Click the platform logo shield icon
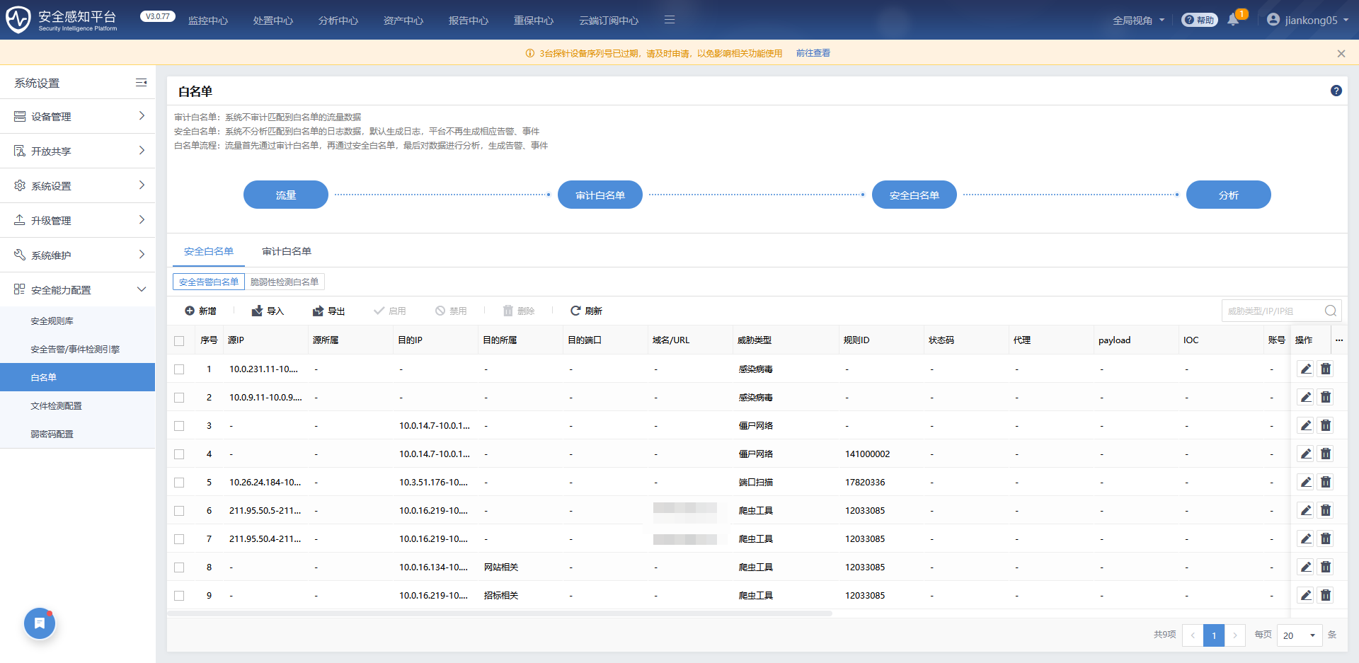The width and height of the screenshot is (1359, 663). [x=18, y=20]
